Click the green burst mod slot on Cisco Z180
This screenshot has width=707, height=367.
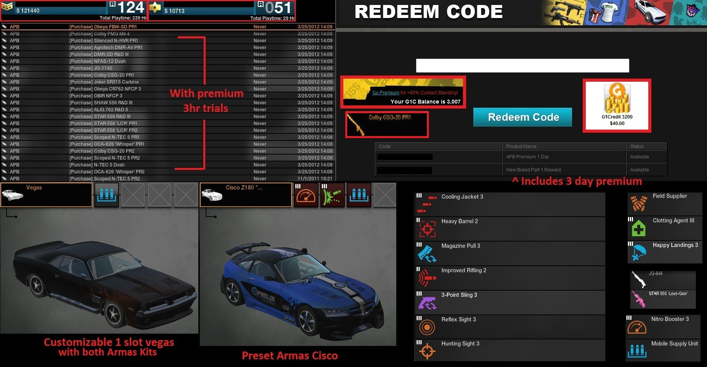click(332, 195)
